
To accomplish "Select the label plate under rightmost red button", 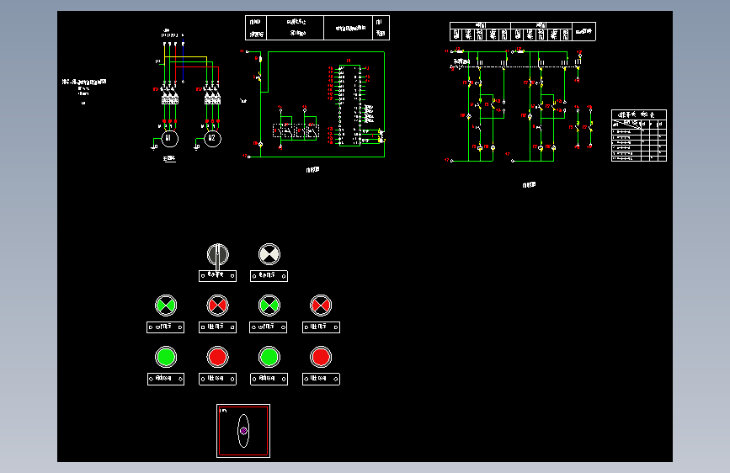I will click(x=321, y=379).
